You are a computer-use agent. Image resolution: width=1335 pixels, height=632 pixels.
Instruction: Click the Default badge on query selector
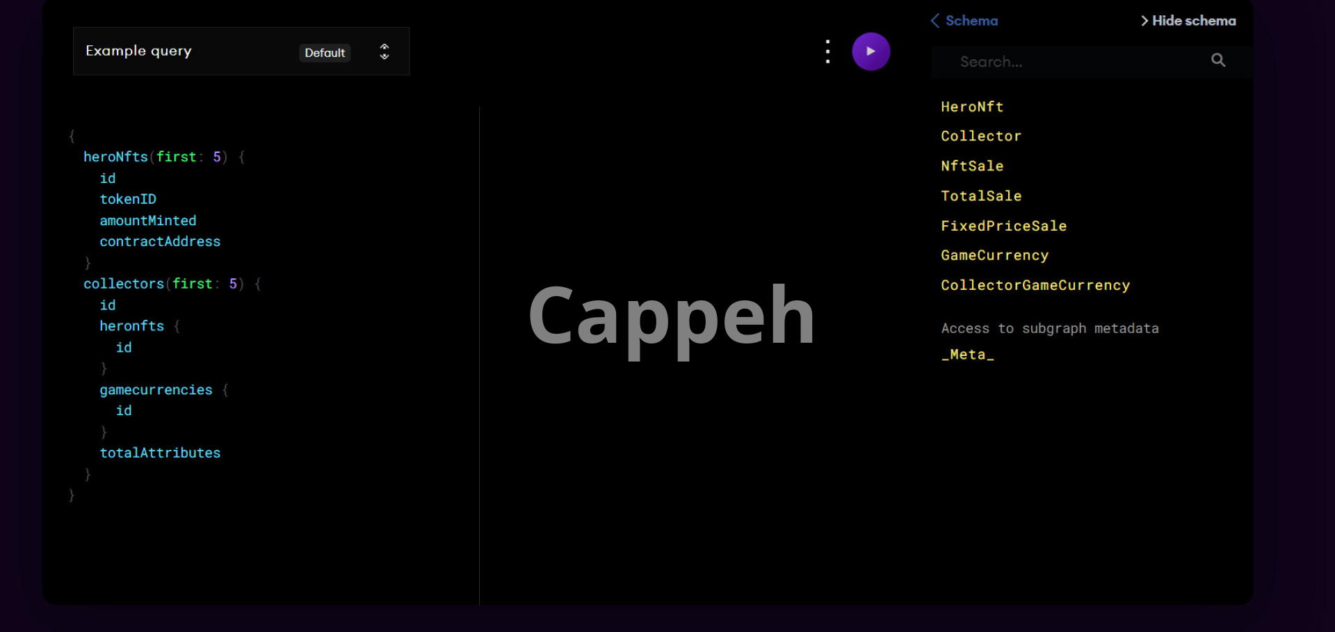(x=324, y=53)
